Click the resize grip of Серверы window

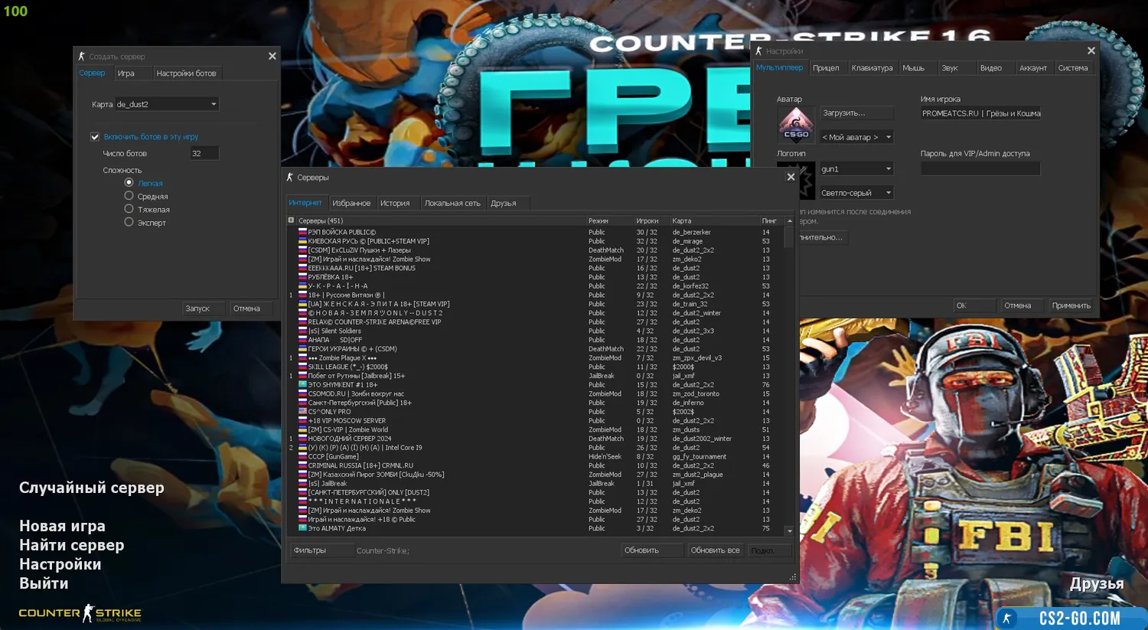(793, 577)
